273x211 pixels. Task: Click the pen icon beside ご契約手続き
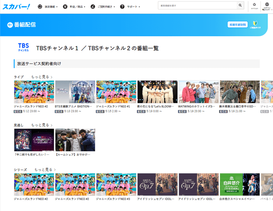(x=93, y=7)
